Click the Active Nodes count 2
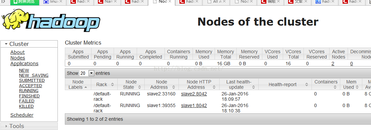Screen dimensions: 371x130 (333, 64)
